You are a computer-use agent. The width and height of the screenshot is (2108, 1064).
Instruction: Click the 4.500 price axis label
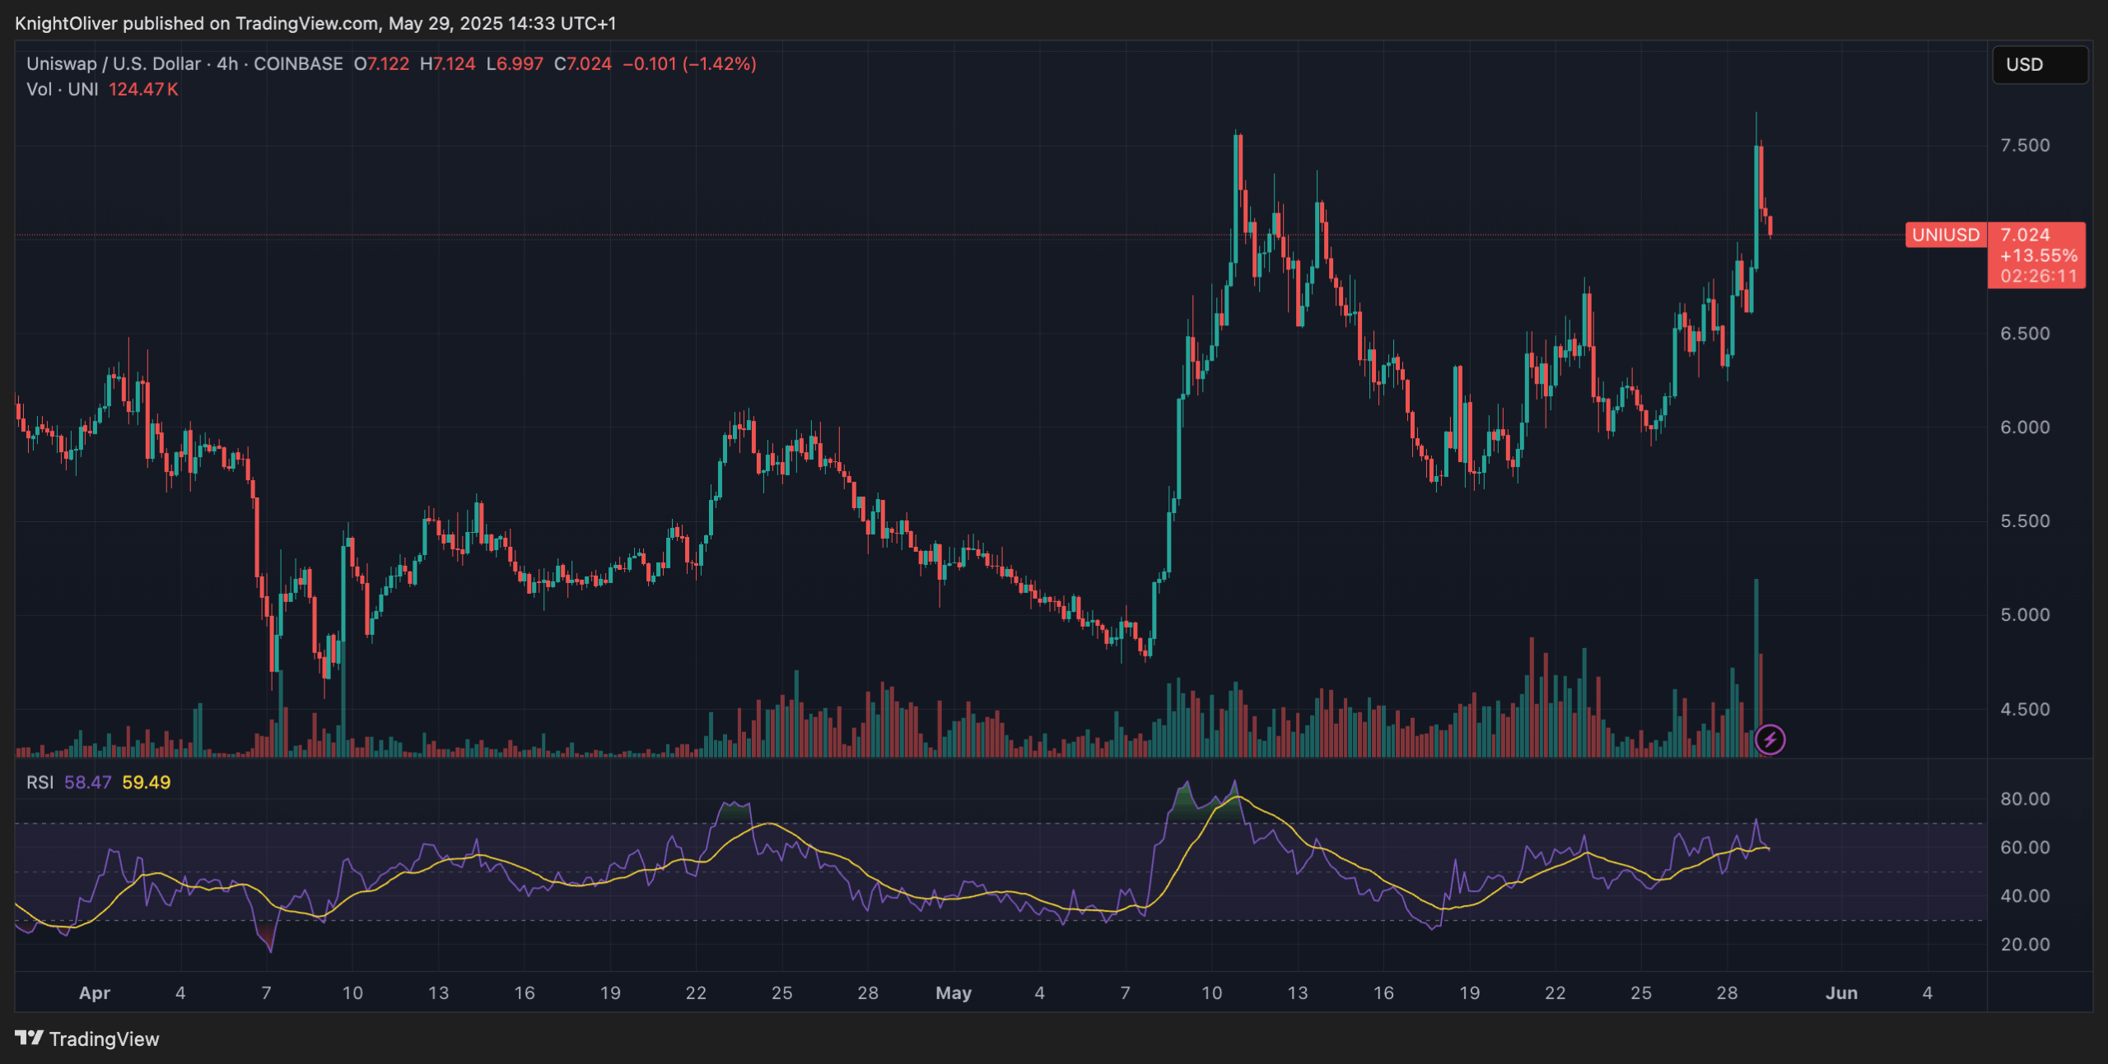tap(2025, 709)
